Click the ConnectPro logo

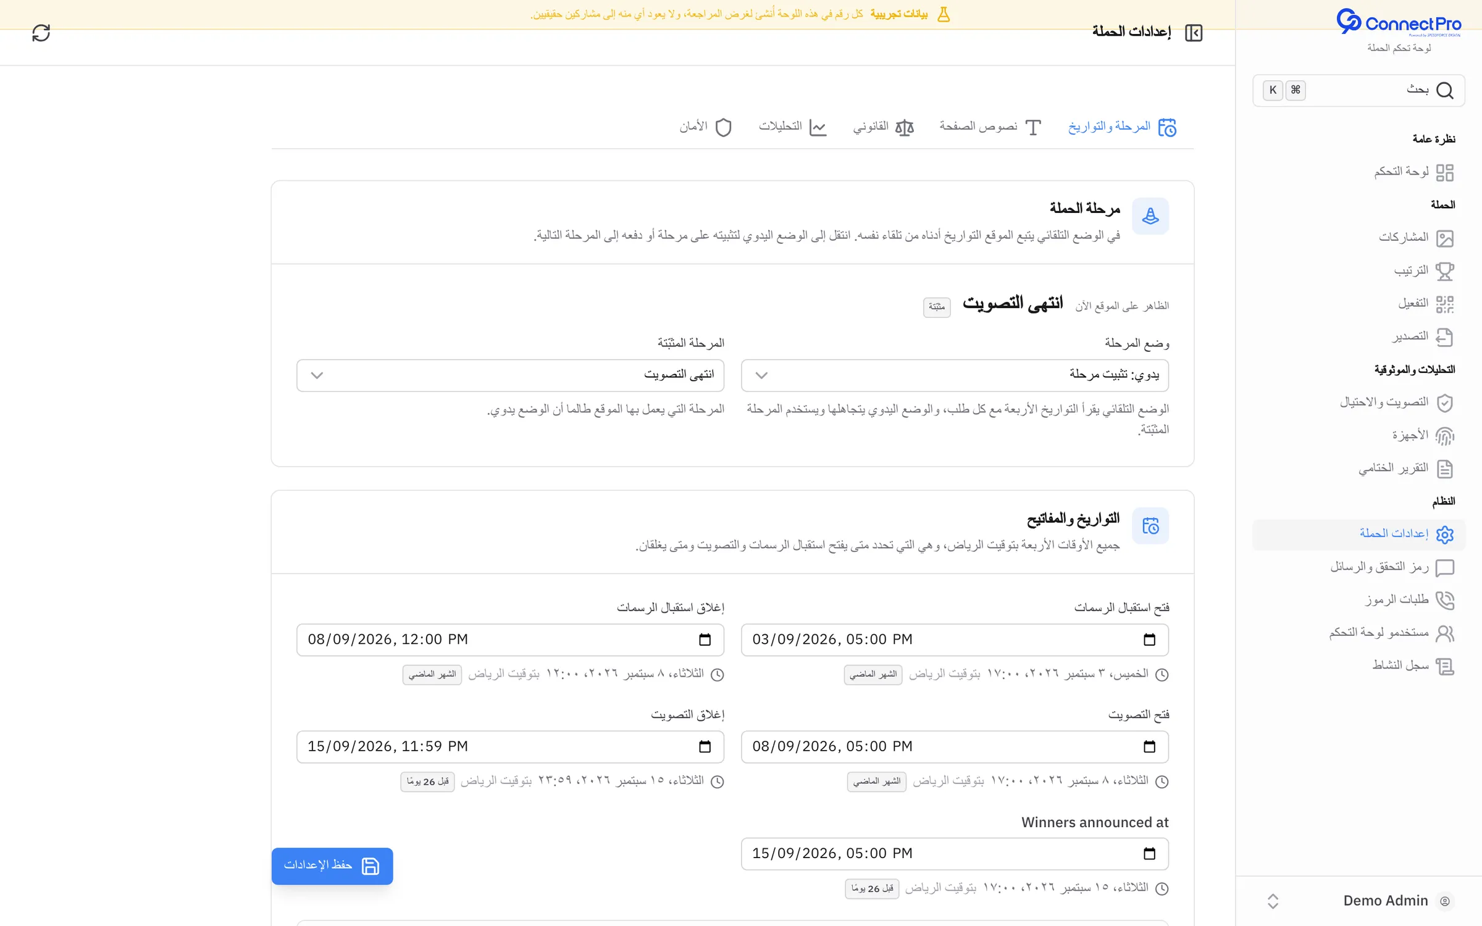pos(1399,23)
